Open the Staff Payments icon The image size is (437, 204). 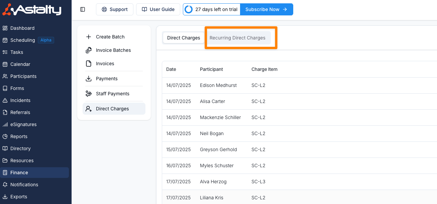89,94
